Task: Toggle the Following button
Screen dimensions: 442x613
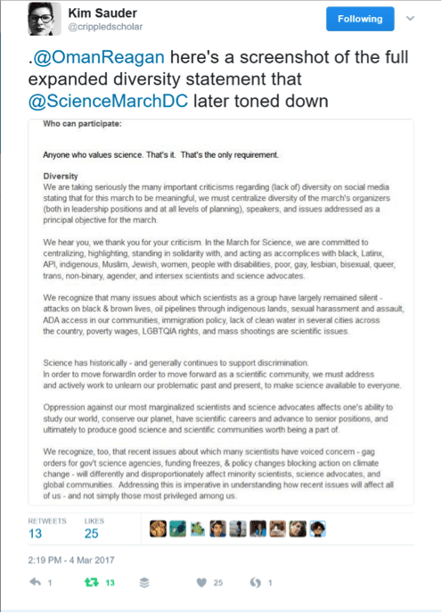Action: tap(360, 19)
